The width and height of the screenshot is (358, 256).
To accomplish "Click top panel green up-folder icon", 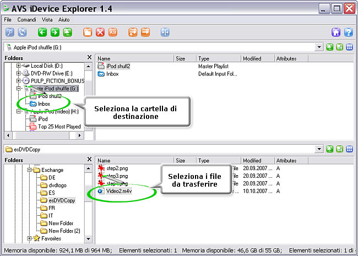I will pyautogui.click(x=329, y=47).
